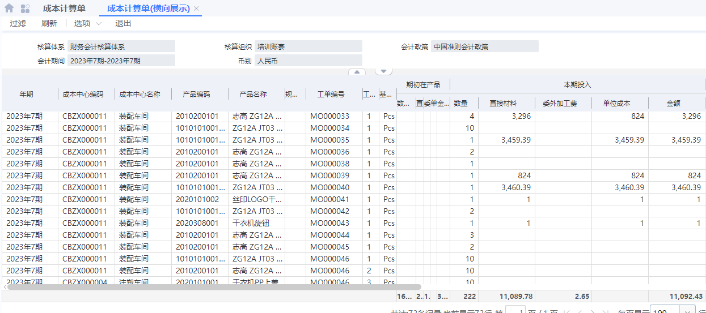Open the 选项 dropdown menu
Image resolution: width=706 pixels, height=313 pixels.
(x=87, y=23)
